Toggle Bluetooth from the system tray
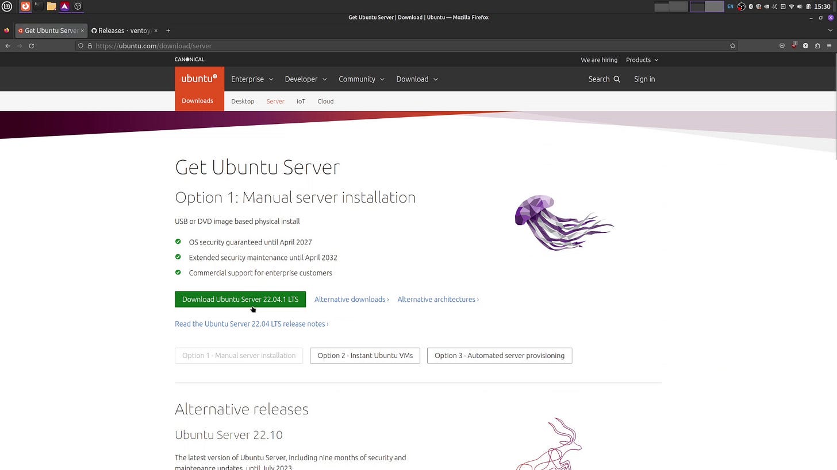The image size is (837, 470). 751,6
